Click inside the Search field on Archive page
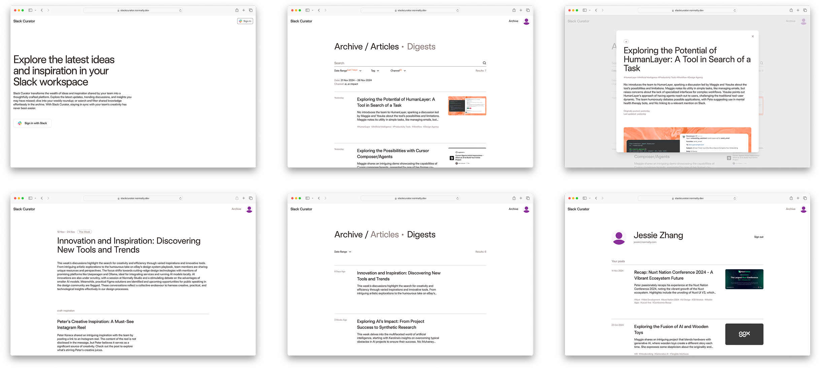This screenshot has height=368, width=821. tap(404, 63)
